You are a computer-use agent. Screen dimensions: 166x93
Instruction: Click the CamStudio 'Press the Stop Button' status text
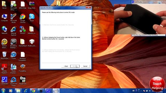pyautogui.click(x=145, y=35)
